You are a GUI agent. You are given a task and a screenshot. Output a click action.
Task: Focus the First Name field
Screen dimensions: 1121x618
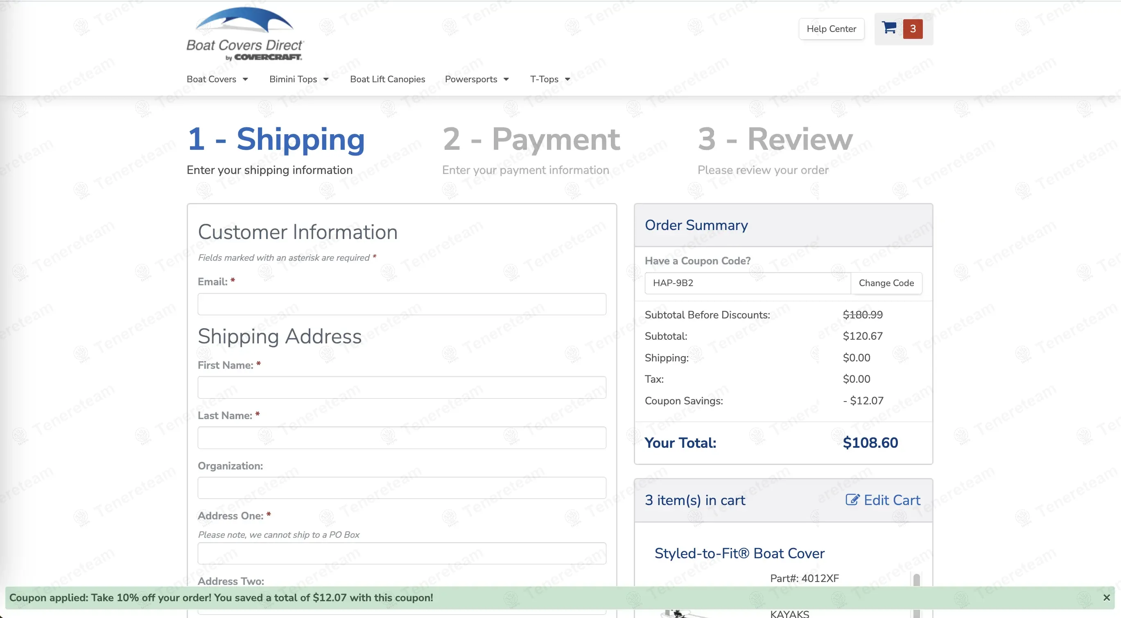[401, 387]
